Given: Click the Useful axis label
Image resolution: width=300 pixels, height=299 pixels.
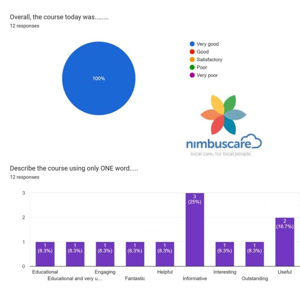Looking at the screenshot, I should point(285,272).
